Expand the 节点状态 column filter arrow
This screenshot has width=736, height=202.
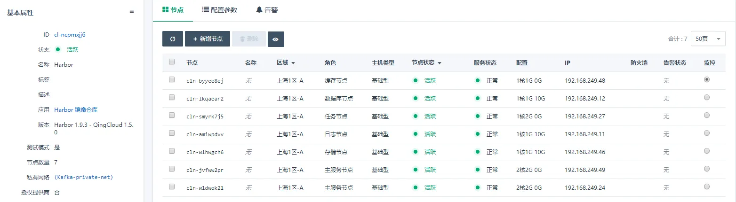coord(440,63)
